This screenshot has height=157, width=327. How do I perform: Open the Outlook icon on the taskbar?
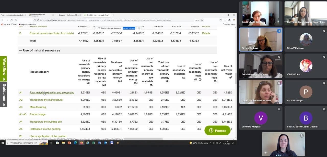106,143
